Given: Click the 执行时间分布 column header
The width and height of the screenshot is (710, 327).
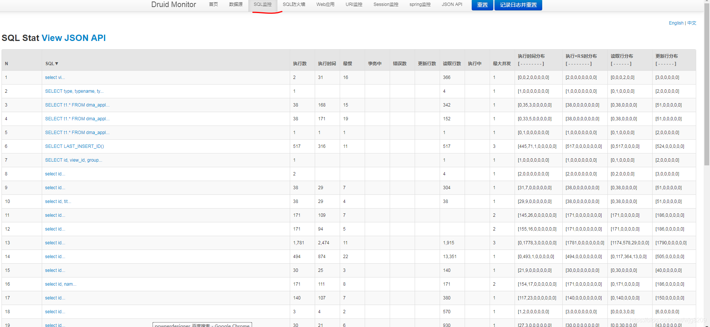Looking at the screenshot, I should click(531, 56).
